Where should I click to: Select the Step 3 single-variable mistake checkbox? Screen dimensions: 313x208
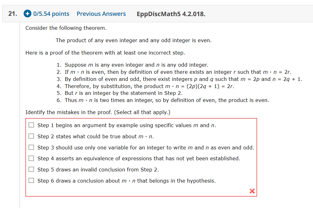(31, 147)
